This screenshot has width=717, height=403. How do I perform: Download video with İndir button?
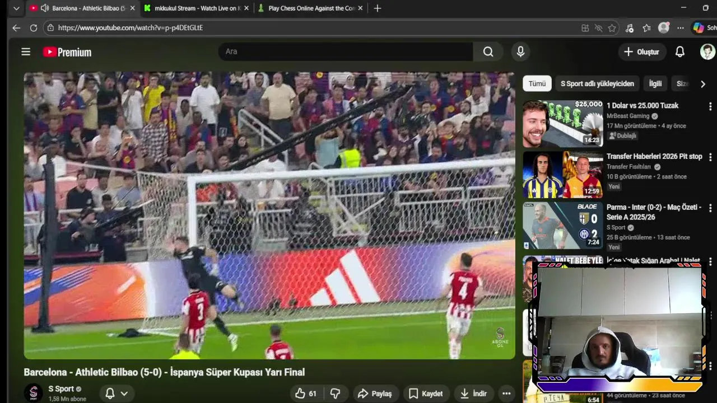[x=473, y=393]
